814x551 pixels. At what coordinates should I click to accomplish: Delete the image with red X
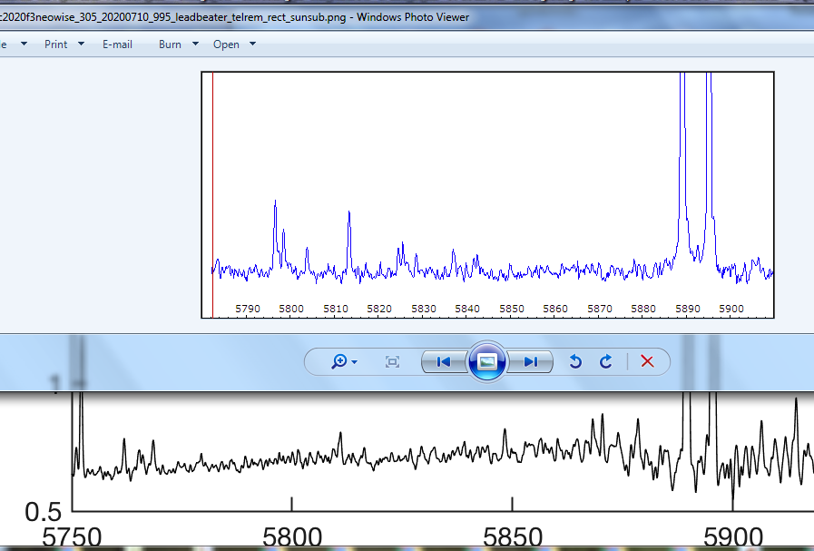(x=647, y=361)
